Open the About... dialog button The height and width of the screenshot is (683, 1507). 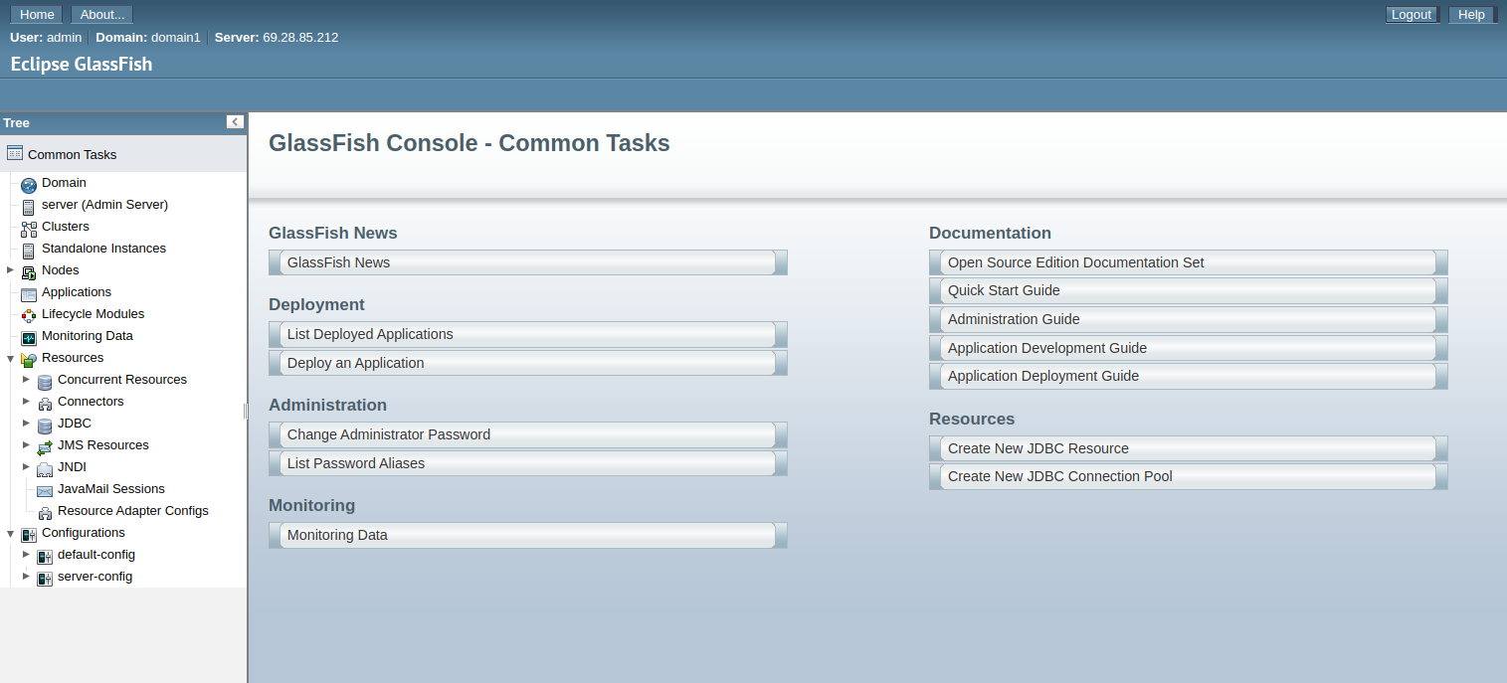(x=102, y=15)
